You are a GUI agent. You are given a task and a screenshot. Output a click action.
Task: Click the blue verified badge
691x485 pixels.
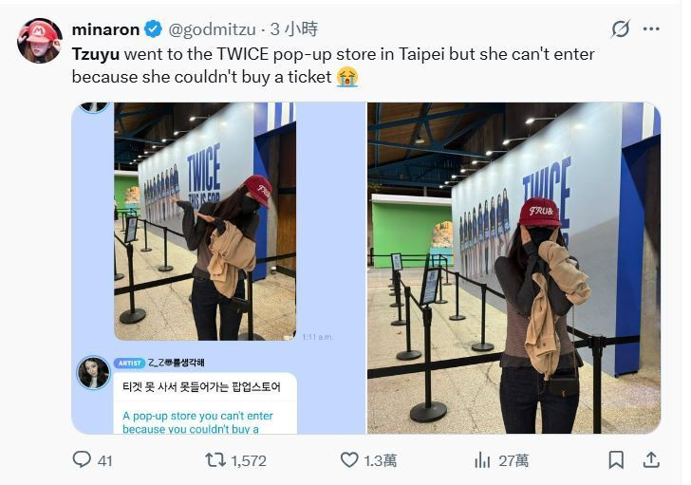[154, 29]
